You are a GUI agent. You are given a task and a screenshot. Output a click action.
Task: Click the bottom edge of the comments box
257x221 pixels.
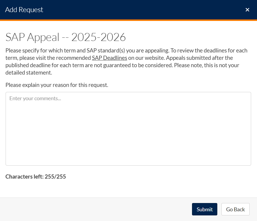click(128, 165)
